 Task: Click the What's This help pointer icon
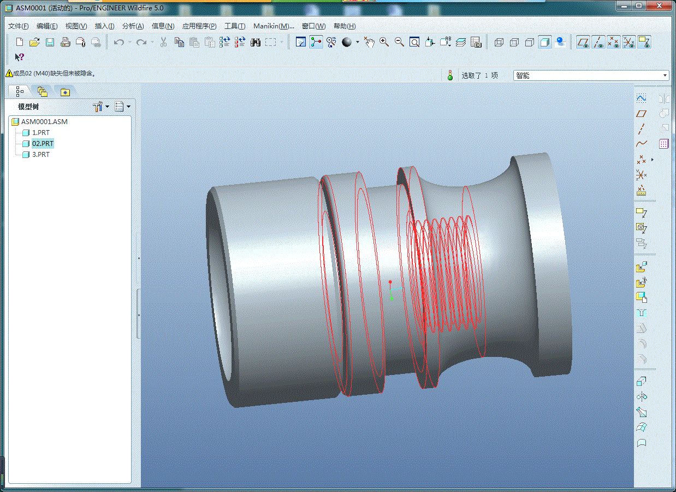pyautogui.click(x=20, y=57)
